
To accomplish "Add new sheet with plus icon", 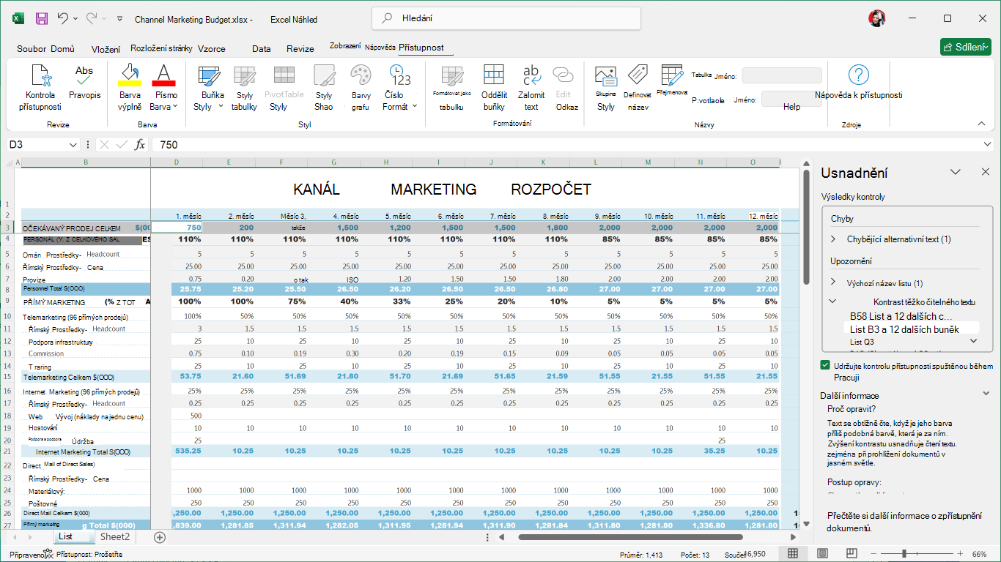I will [x=160, y=537].
